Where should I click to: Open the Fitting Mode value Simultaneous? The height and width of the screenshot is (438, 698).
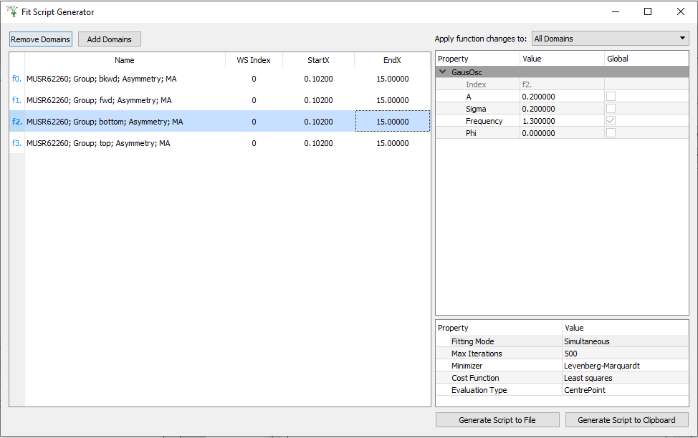pyautogui.click(x=624, y=341)
